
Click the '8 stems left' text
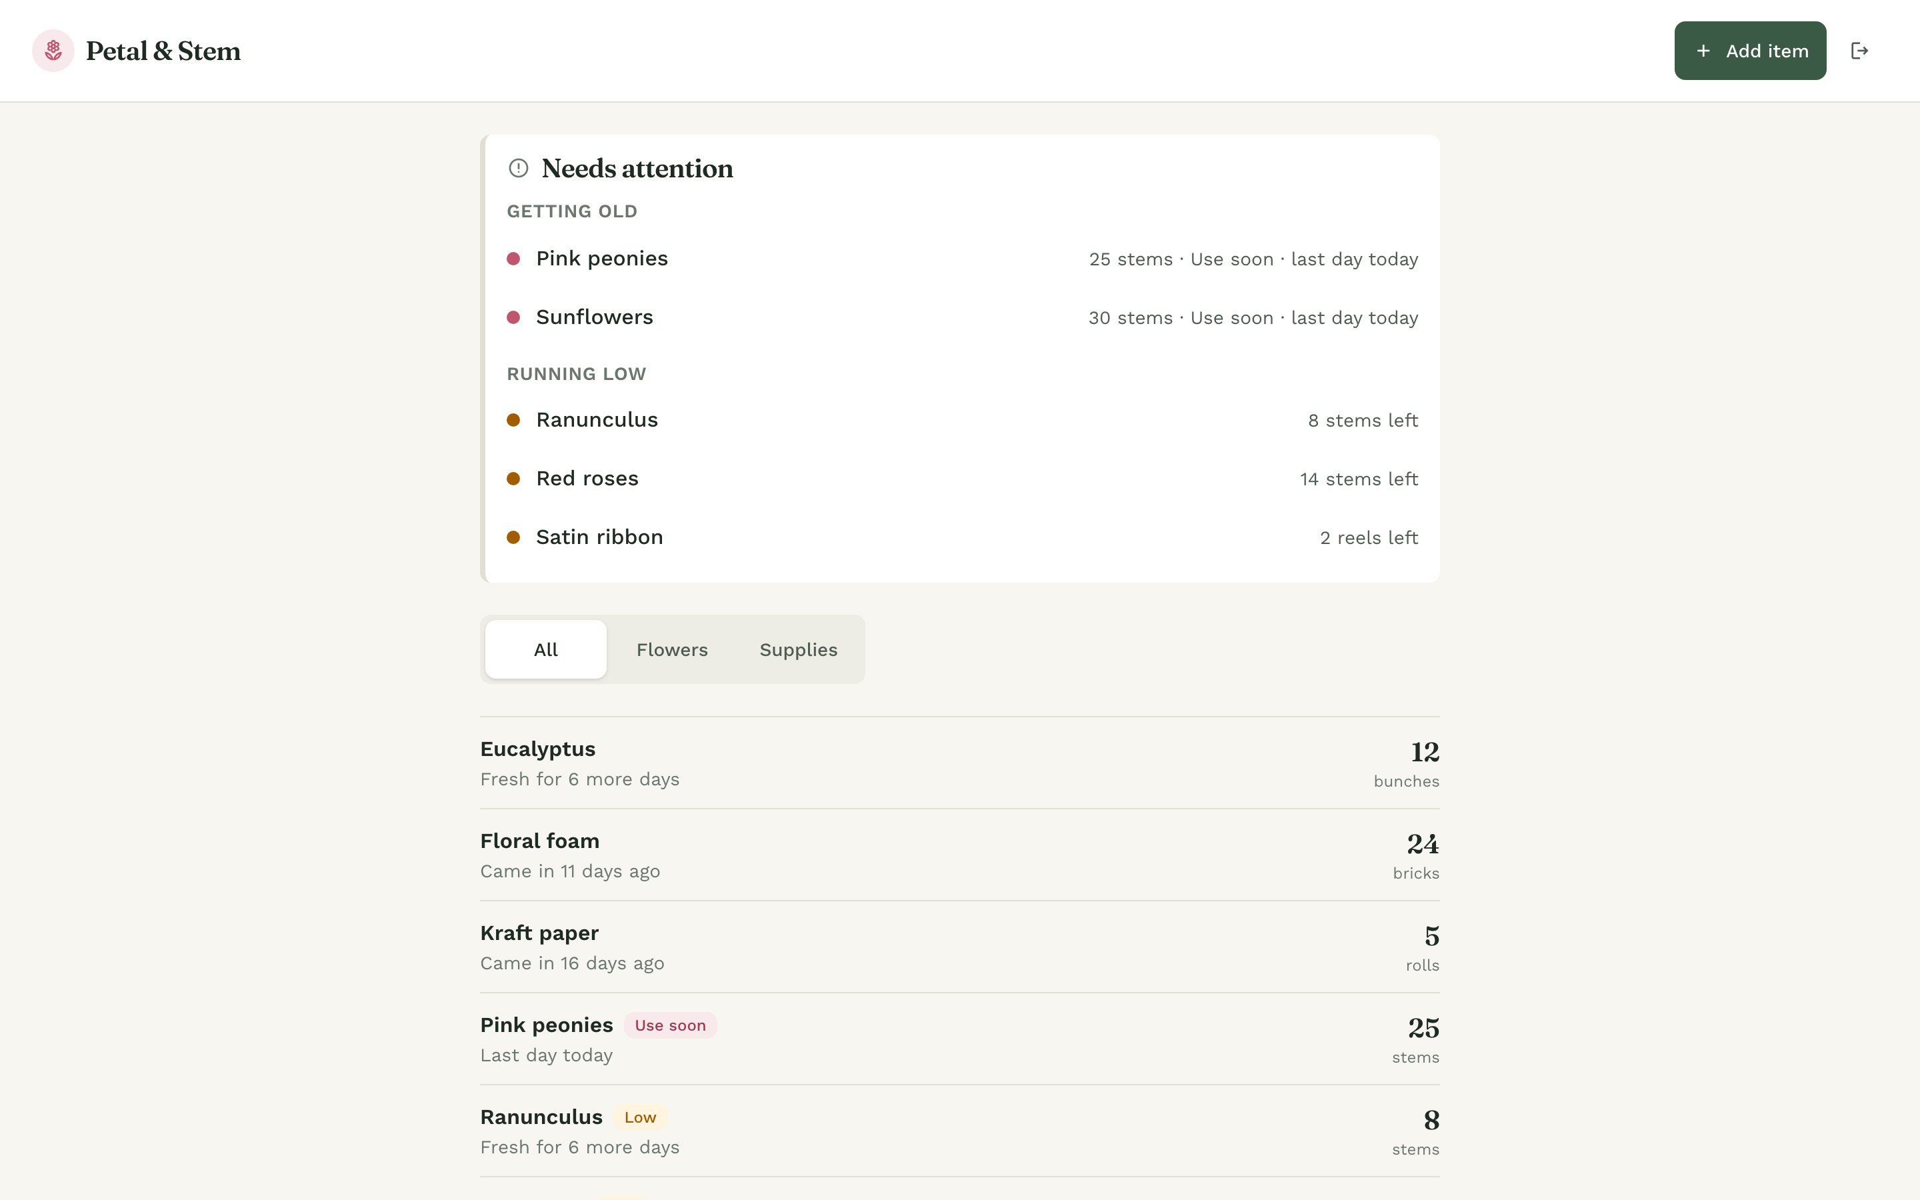tap(1362, 421)
